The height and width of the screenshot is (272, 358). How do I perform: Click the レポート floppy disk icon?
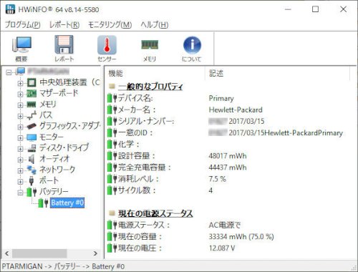[x=64, y=44]
